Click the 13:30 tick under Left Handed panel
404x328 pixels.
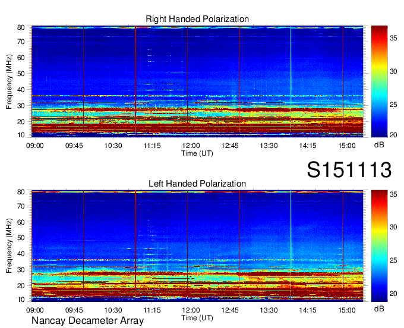tap(269, 310)
